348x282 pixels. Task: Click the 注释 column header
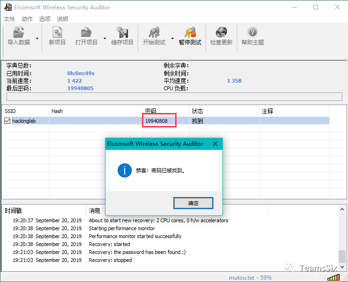click(294, 111)
